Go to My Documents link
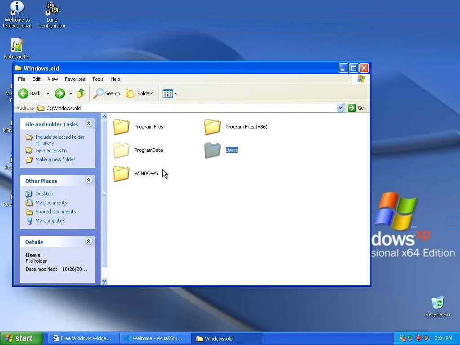The height and width of the screenshot is (345, 460). pyautogui.click(x=51, y=203)
